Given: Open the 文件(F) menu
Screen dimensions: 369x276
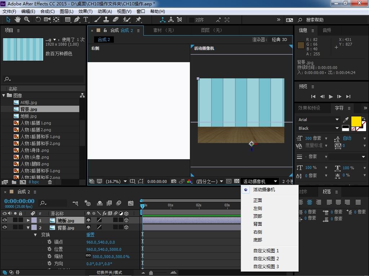Looking at the screenshot, I should (x=9, y=11).
